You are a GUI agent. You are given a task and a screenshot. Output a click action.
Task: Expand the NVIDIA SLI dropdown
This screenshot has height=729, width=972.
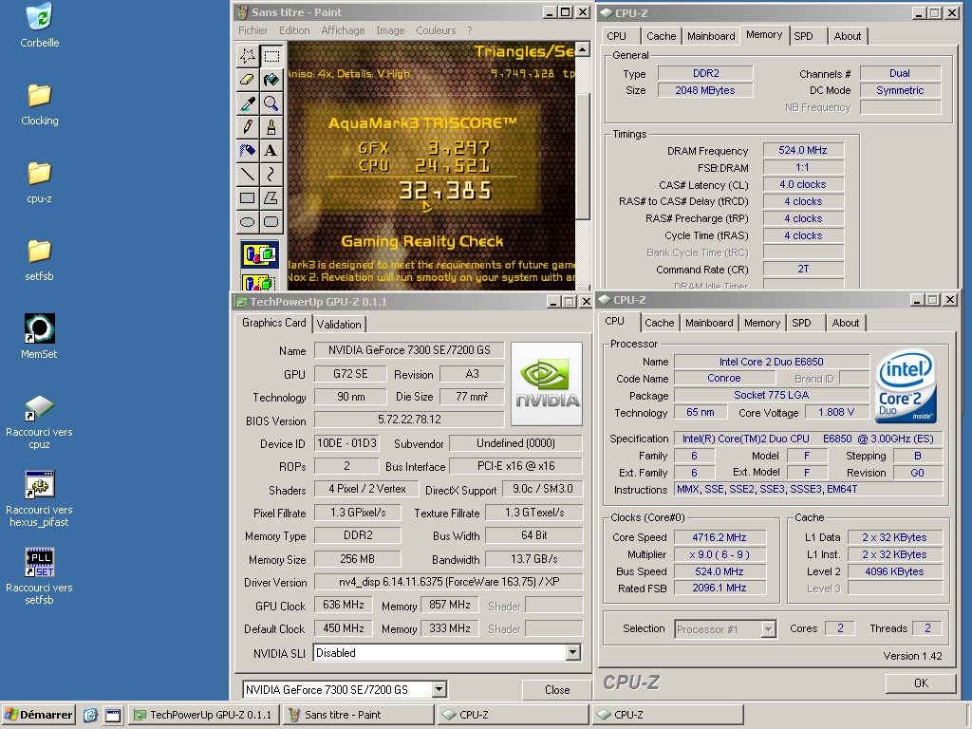pos(572,652)
